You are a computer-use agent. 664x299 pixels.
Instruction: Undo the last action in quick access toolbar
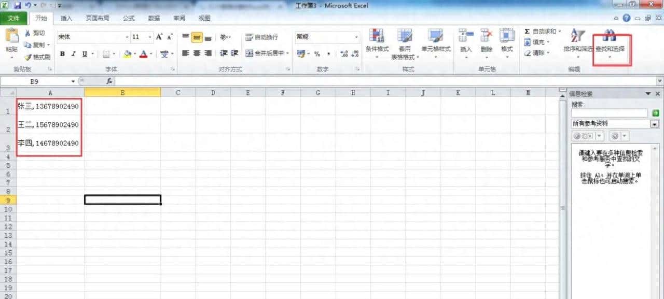27,6
